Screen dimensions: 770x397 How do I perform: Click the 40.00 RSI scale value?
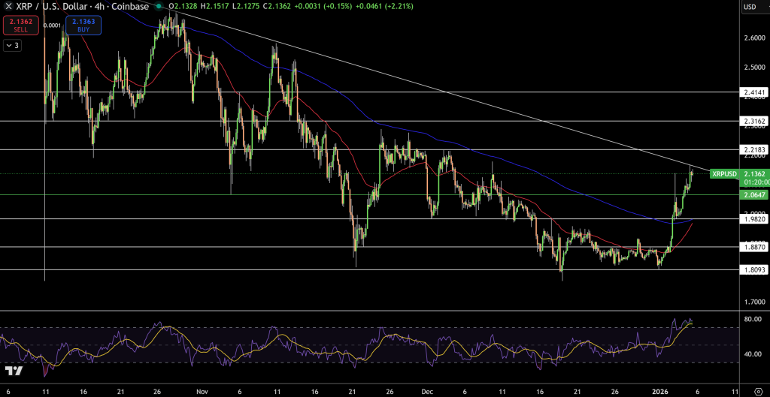pos(753,354)
